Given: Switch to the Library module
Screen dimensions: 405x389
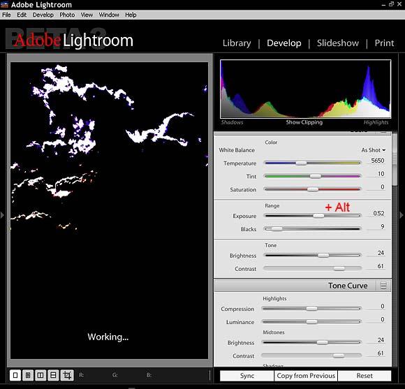Looking at the screenshot, I should coord(237,43).
